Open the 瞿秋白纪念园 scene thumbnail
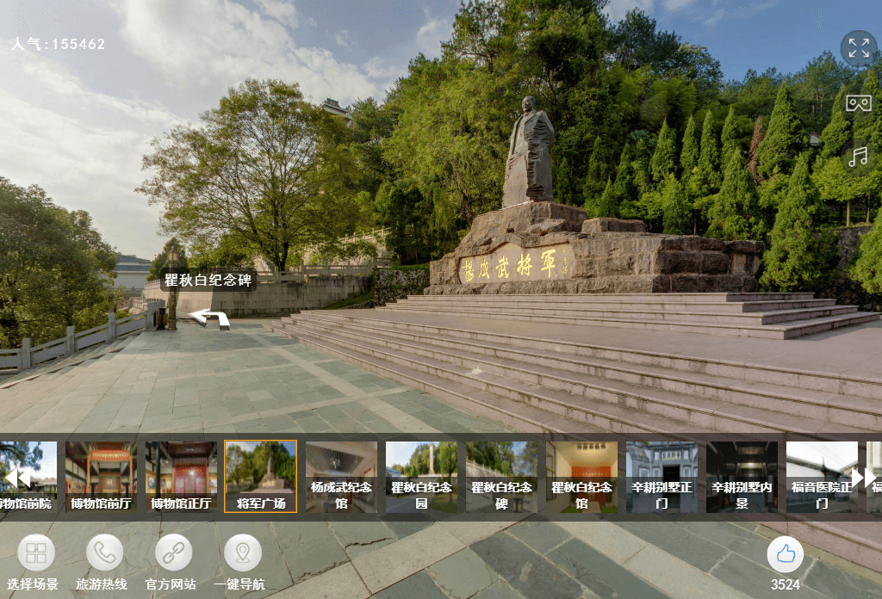The width and height of the screenshot is (882, 599). (x=421, y=477)
